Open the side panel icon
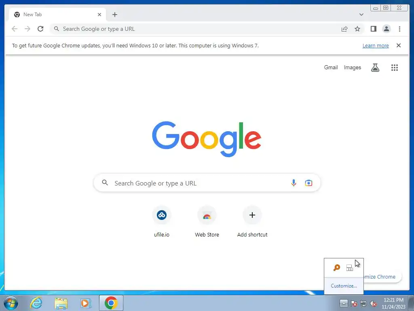The height and width of the screenshot is (311, 414). point(373,29)
